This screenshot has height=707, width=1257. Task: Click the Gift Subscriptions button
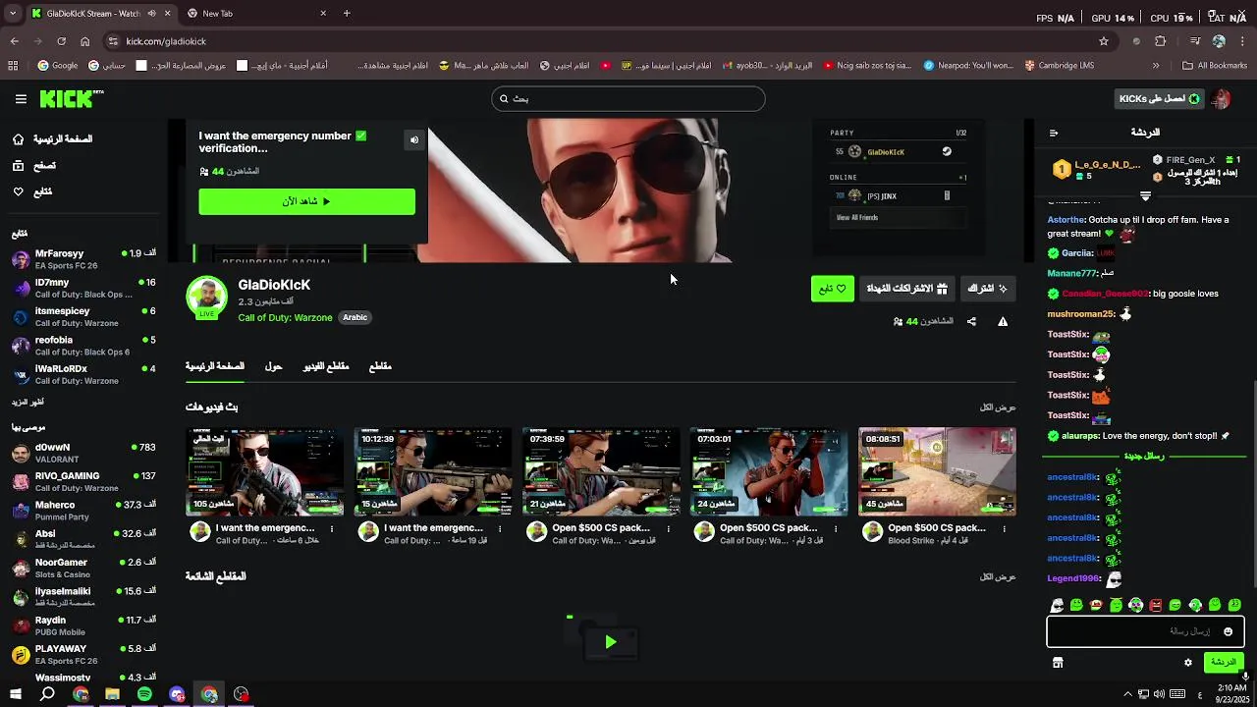[906, 289]
